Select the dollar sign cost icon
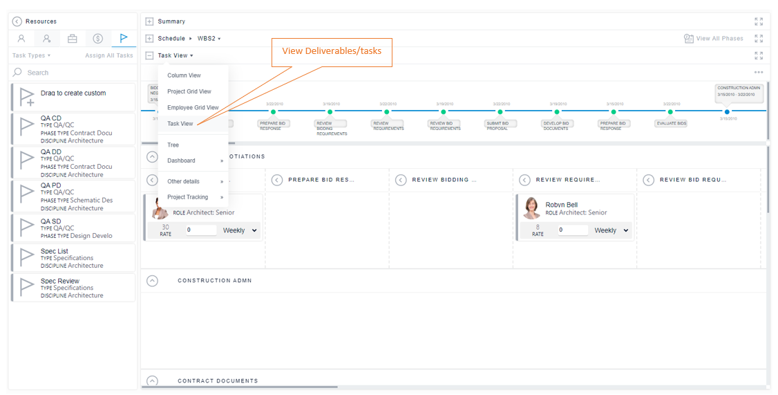The height and width of the screenshot is (395, 778). coord(97,38)
